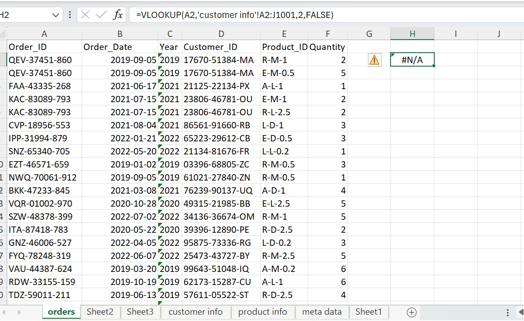Click the Cancel (X) formula bar icon
Viewport: 524px width, 321px height.
pos(85,15)
